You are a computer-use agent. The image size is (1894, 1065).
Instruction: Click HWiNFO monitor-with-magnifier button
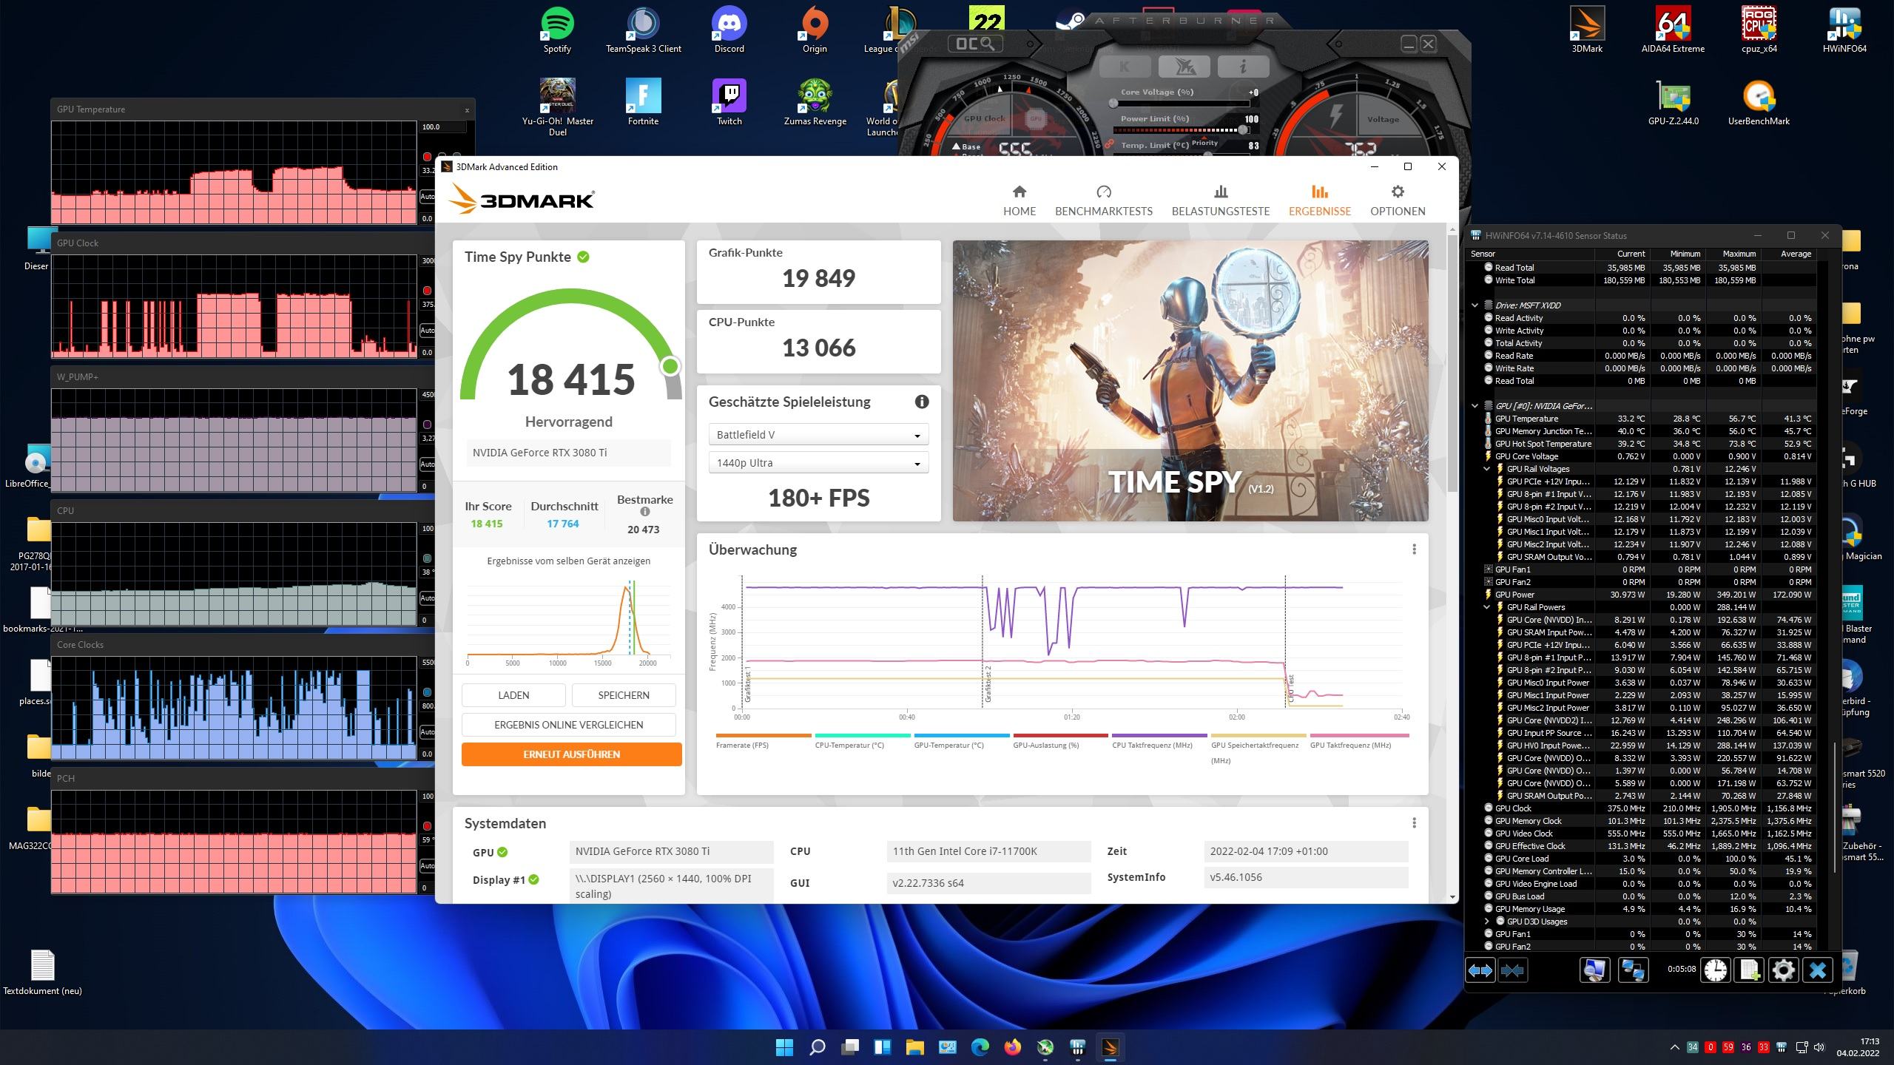click(x=1594, y=970)
